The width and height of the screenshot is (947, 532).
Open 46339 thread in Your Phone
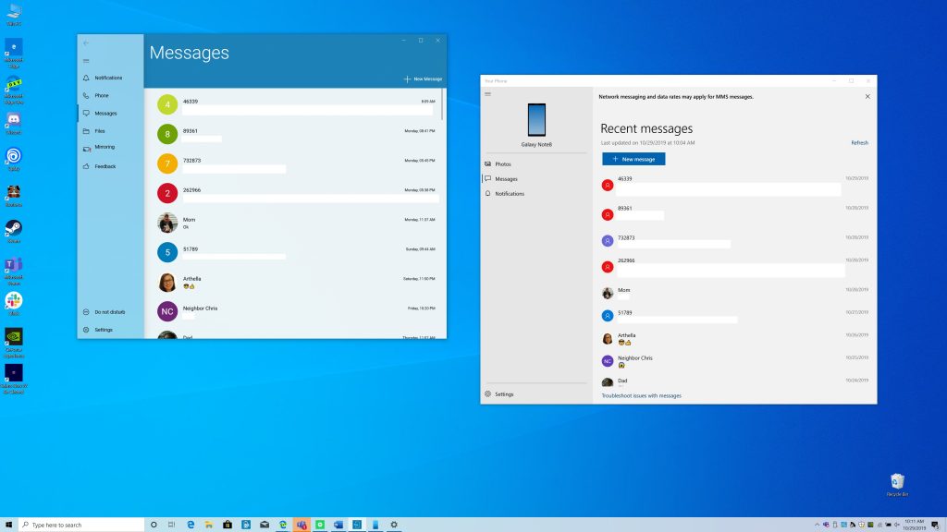[x=735, y=185]
